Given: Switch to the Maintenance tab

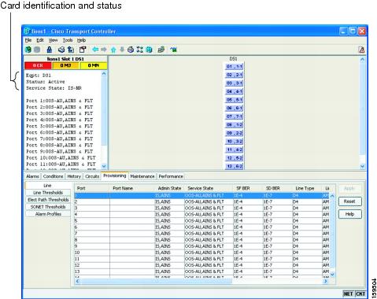Looking at the screenshot, I should (142, 176).
